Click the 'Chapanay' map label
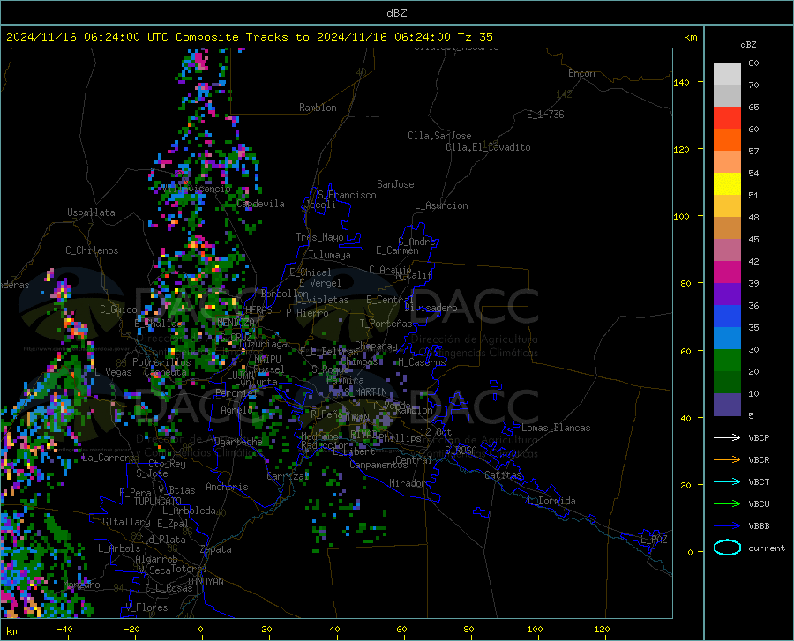794x641 pixels. tap(376, 346)
